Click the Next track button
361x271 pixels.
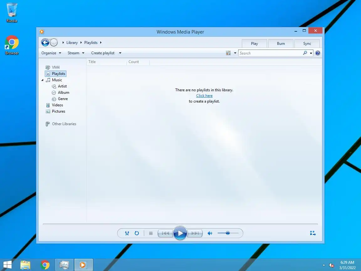[195, 233]
